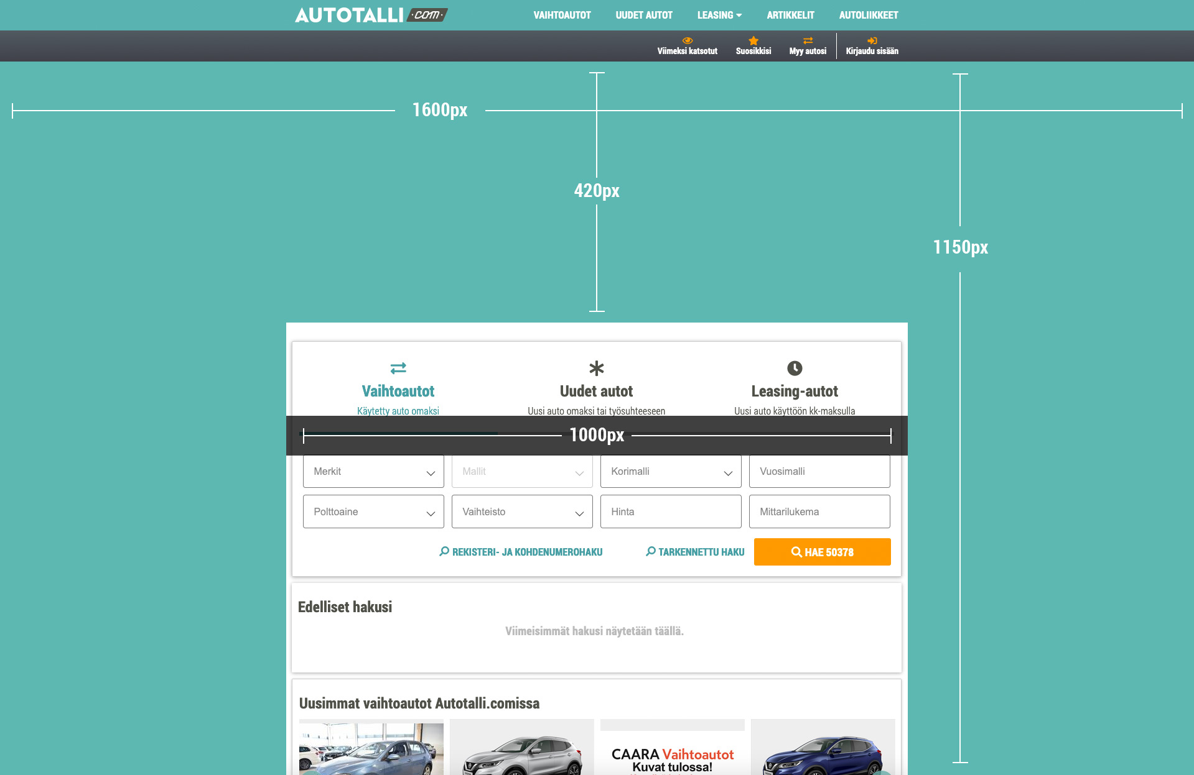Expand the Polttoaine dropdown
Screen dimensions: 1194x775
tap(373, 511)
